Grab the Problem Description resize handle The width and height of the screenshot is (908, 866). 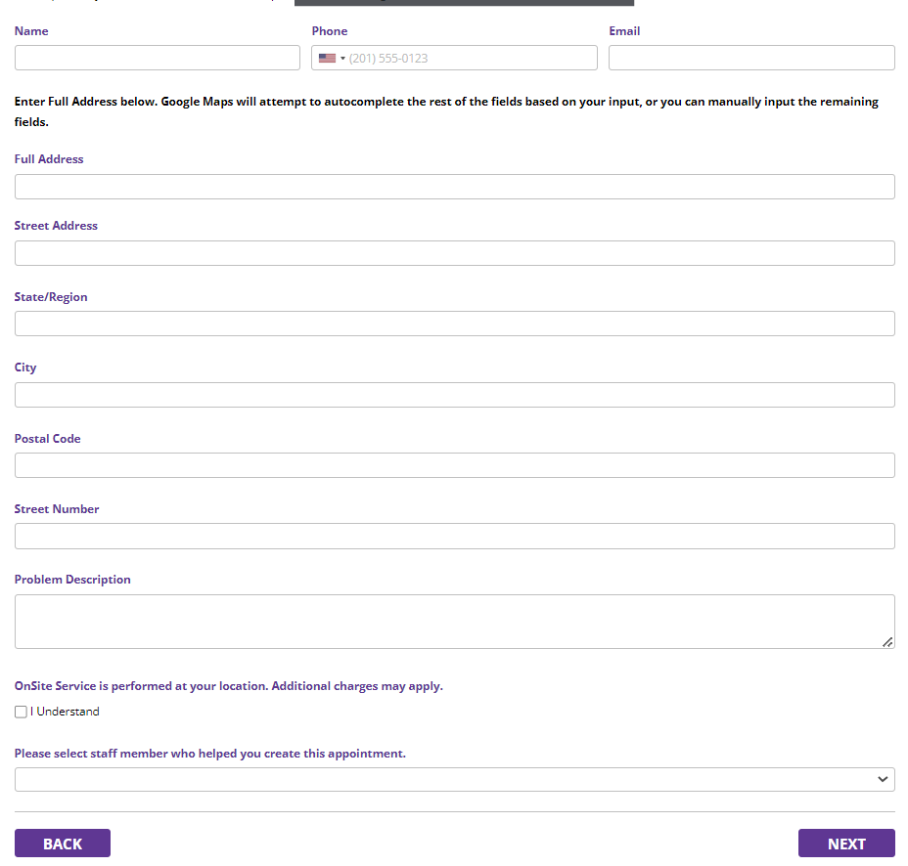(x=886, y=641)
